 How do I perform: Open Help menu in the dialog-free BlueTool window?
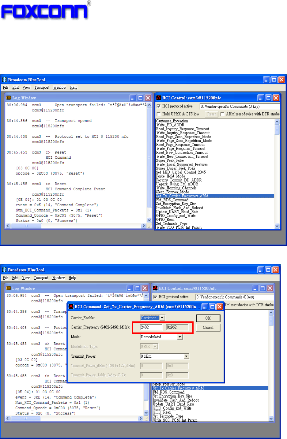[x=74, y=87]
